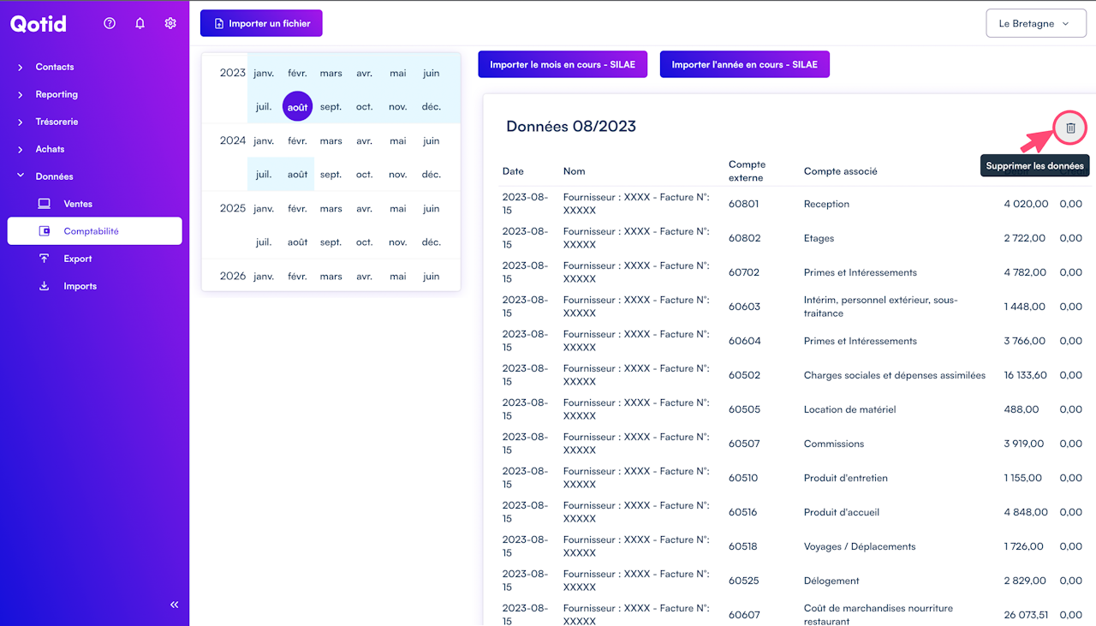Viewport: 1096px width, 626px height.
Task: Click Charges sociales et dépenses assimilées cell
Action: pos(895,375)
